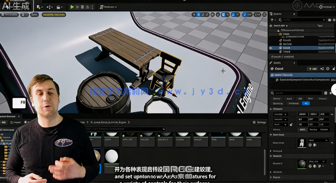
Task: Click the Quick Add actor toolbar icon
Action: point(39,7)
